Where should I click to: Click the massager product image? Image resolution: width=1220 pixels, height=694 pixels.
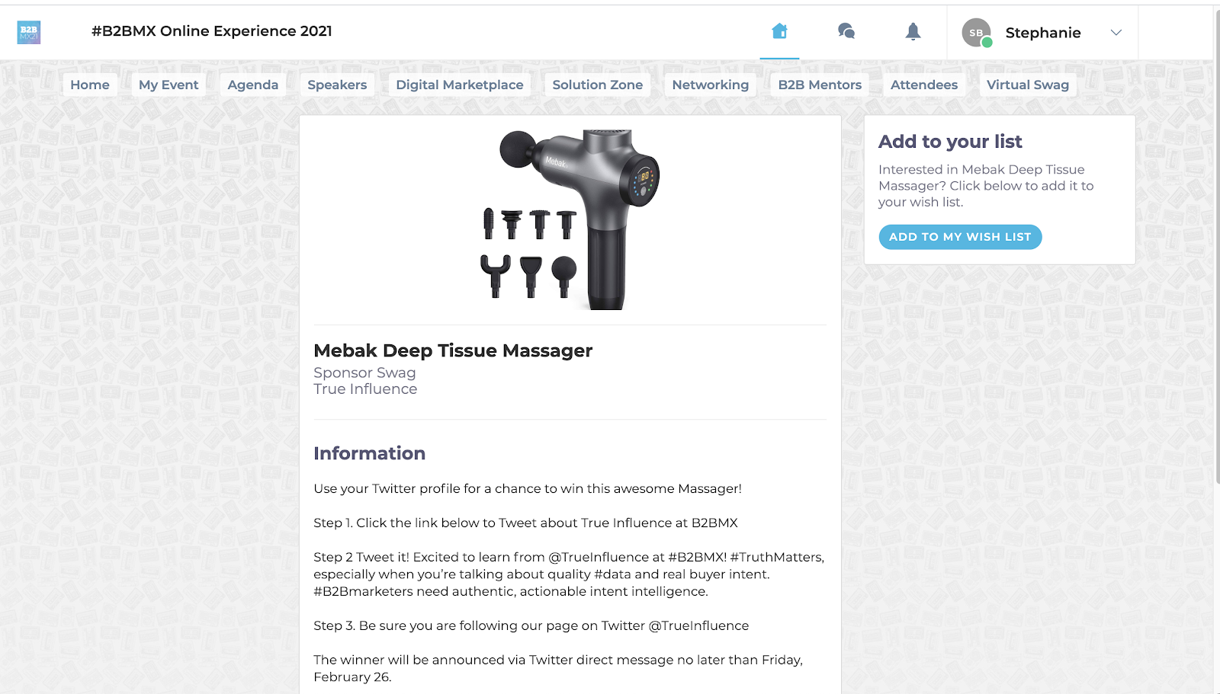[570, 219]
